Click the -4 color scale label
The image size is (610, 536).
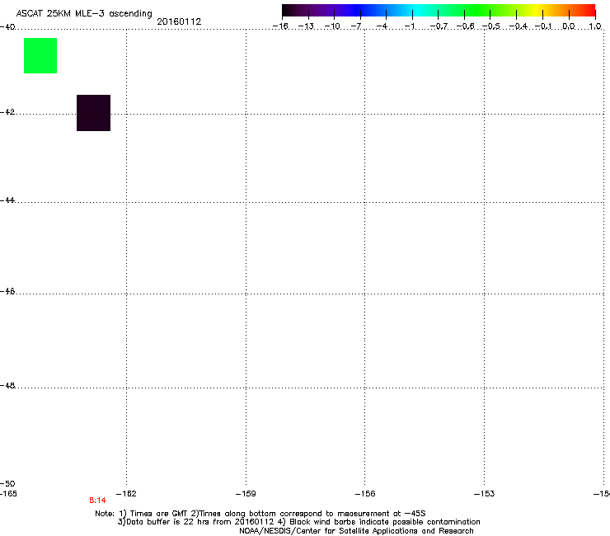pyautogui.click(x=382, y=26)
